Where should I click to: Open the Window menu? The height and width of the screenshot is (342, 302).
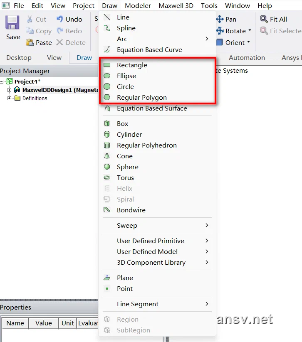(238, 5)
